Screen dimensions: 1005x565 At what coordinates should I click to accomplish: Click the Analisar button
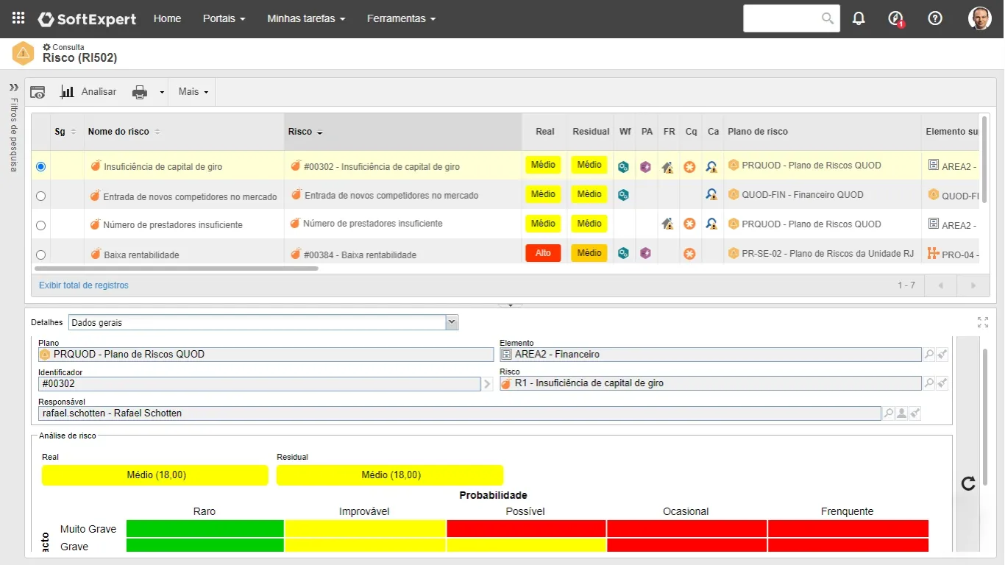point(88,92)
